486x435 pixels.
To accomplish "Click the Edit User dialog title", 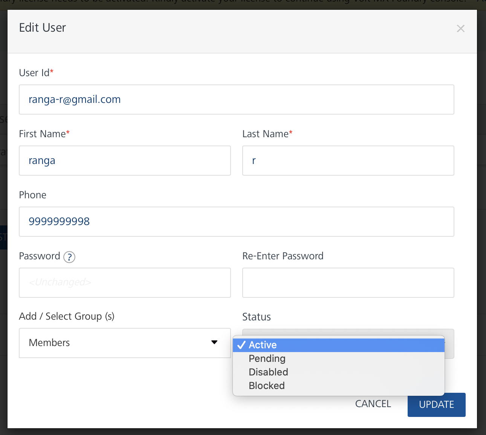I will 43,28.
